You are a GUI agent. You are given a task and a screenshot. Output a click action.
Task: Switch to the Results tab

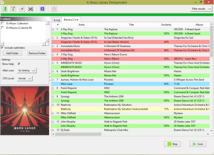pos(71,19)
